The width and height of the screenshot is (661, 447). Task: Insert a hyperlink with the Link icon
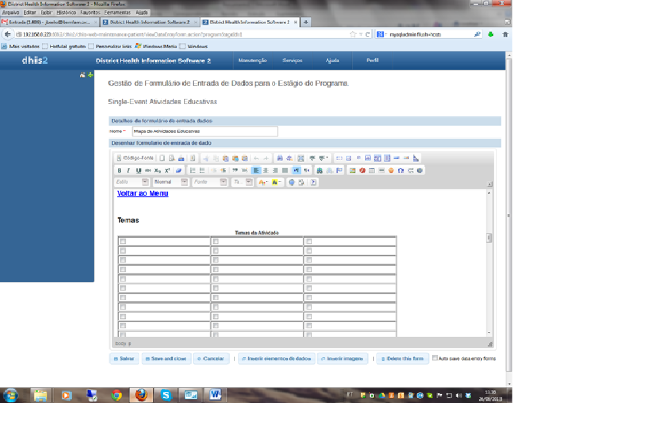tap(320, 170)
